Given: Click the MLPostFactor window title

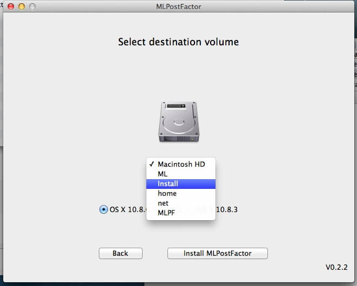Looking at the screenshot, I should point(179,6).
